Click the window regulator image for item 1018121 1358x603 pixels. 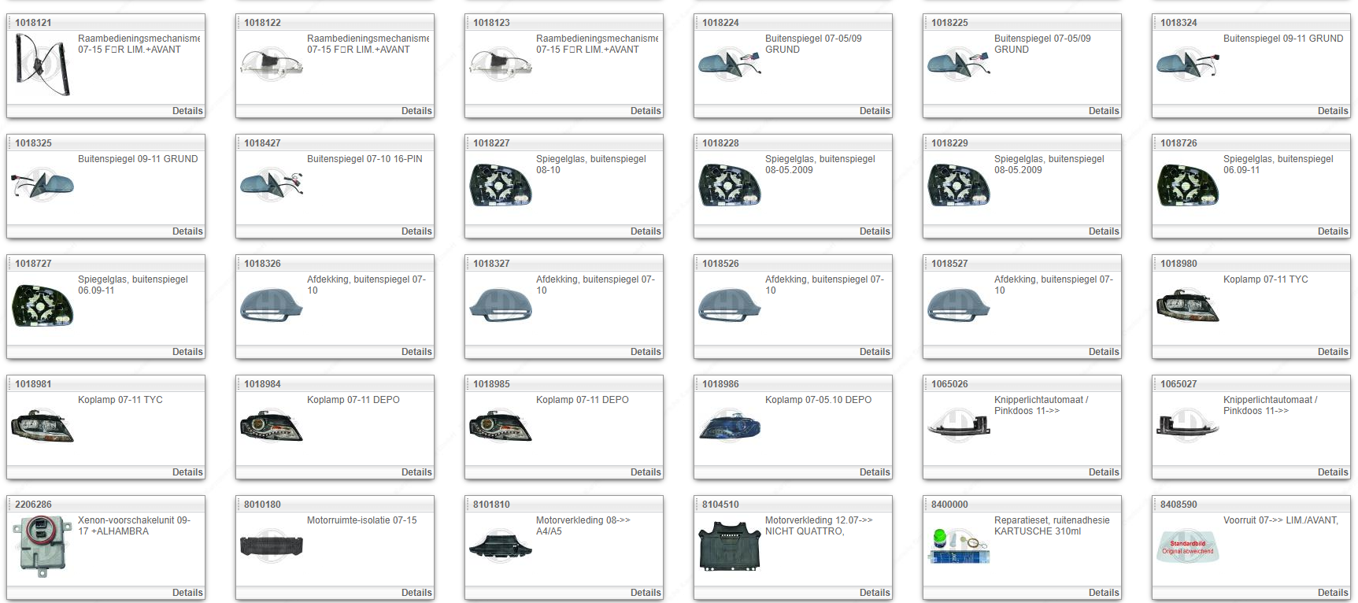pos(43,65)
